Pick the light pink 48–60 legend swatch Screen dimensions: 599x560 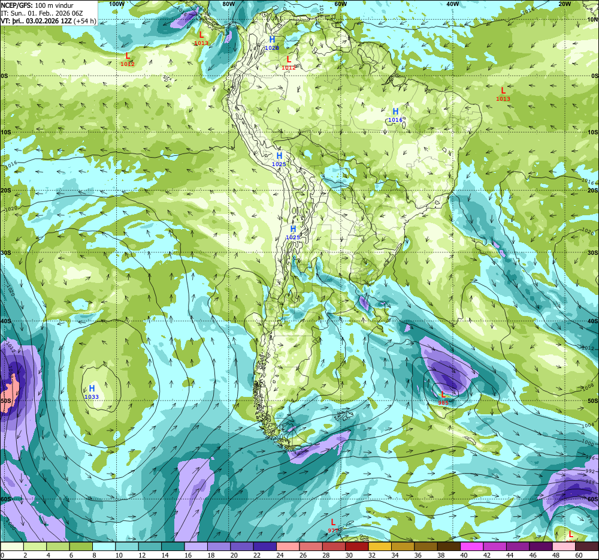tap(564, 547)
